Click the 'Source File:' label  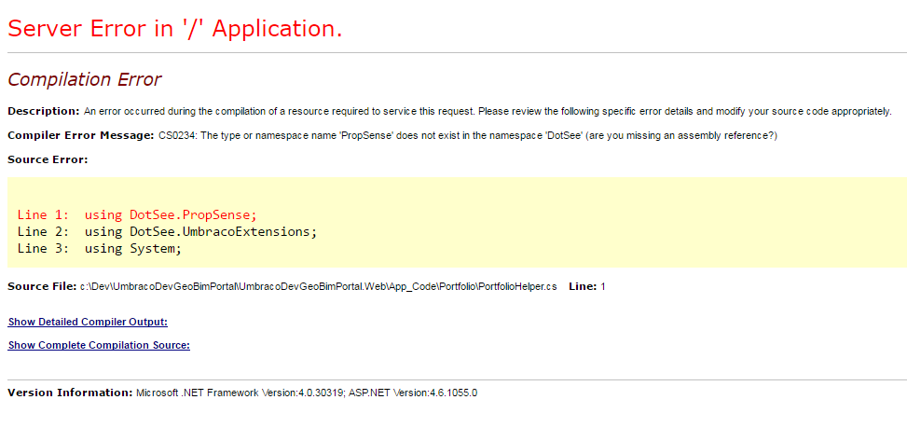(x=42, y=286)
